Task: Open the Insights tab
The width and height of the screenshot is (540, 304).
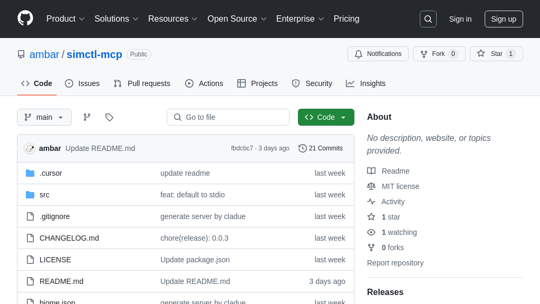Action: click(x=366, y=83)
